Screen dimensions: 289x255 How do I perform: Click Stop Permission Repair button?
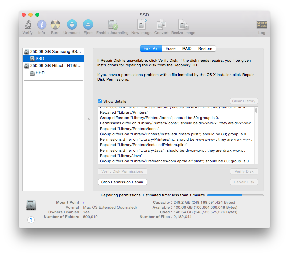click(x=122, y=182)
